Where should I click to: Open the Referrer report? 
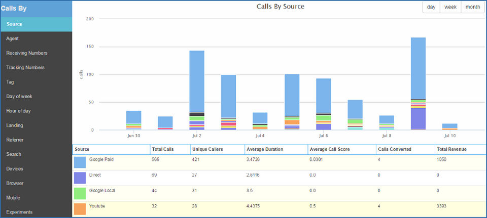(37, 140)
